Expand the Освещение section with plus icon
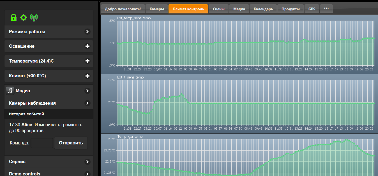378x176 pixels. click(x=87, y=46)
